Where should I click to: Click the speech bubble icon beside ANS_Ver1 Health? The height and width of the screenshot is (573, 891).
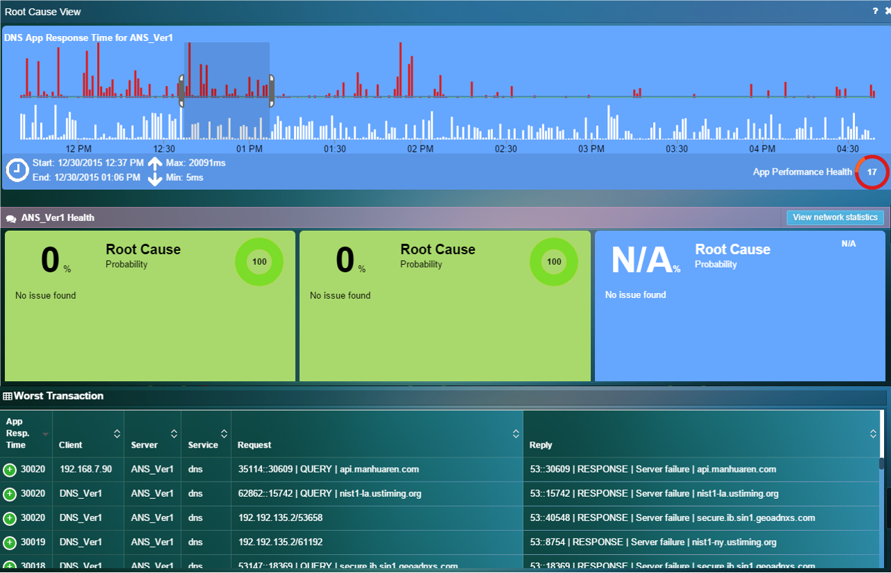pyautogui.click(x=11, y=218)
